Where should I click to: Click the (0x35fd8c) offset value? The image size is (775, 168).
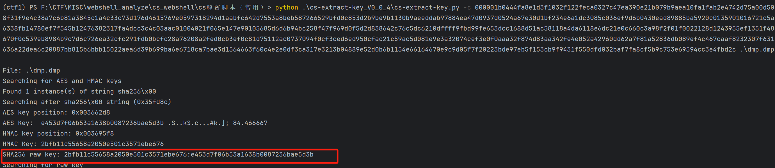152,102
